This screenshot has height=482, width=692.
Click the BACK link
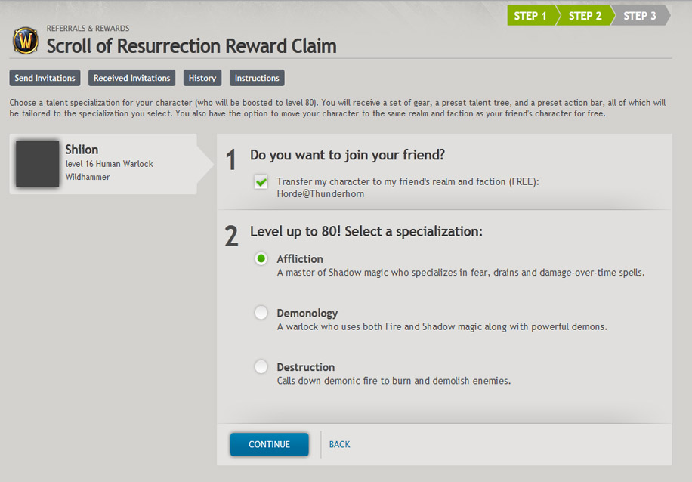coord(339,444)
